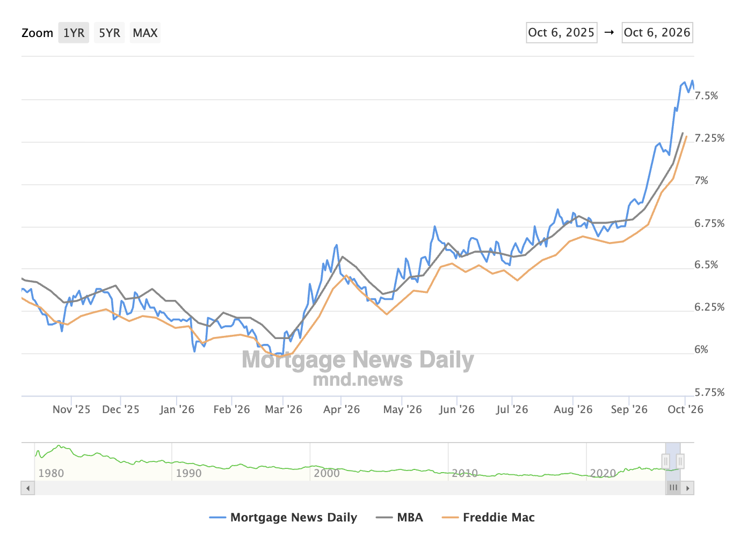Click the Oct '26 x-axis label
Viewport: 740px width, 544px height.
tap(685, 409)
